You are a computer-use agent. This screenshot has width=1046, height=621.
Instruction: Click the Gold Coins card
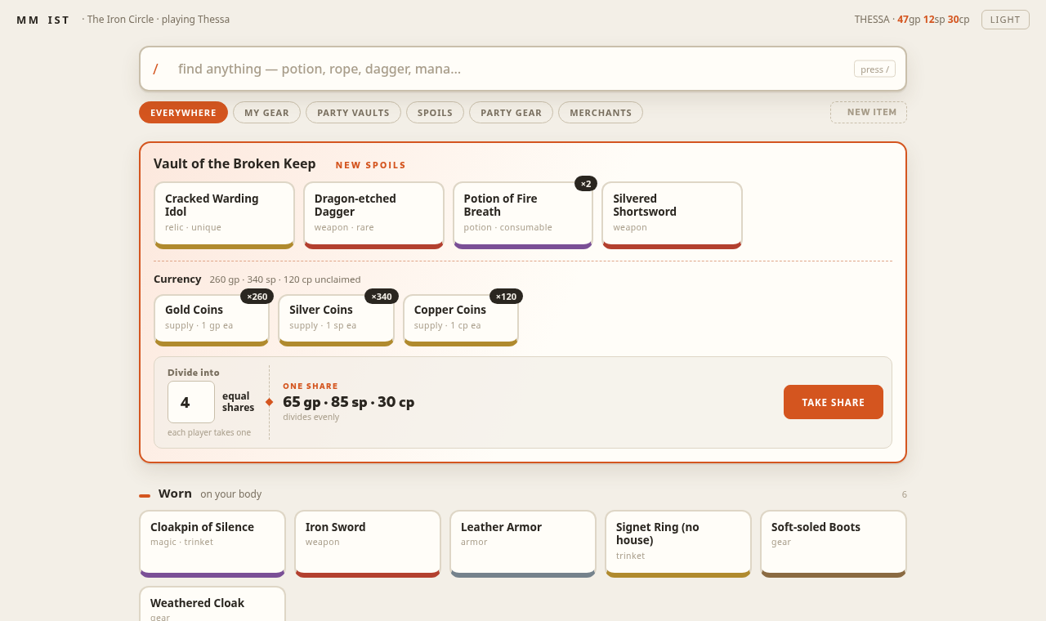[x=212, y=320]
